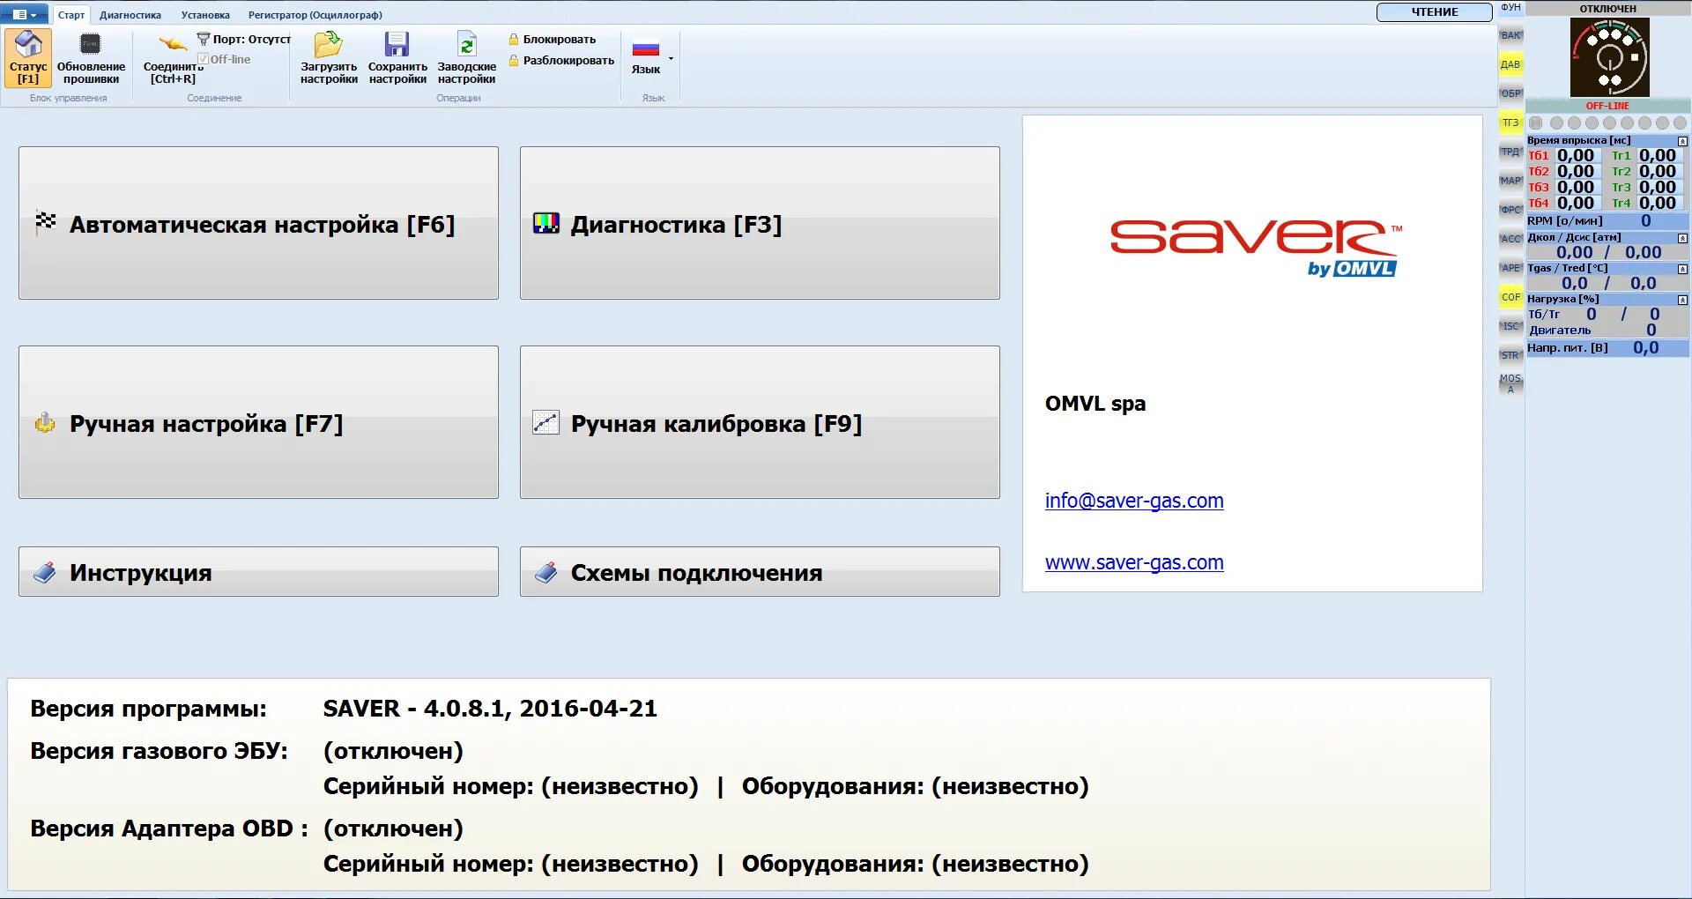Viewport: 1692px width, 899px height.
Task: Open the Регистратор (Осциллограф) tab
Action: (315, 15)
